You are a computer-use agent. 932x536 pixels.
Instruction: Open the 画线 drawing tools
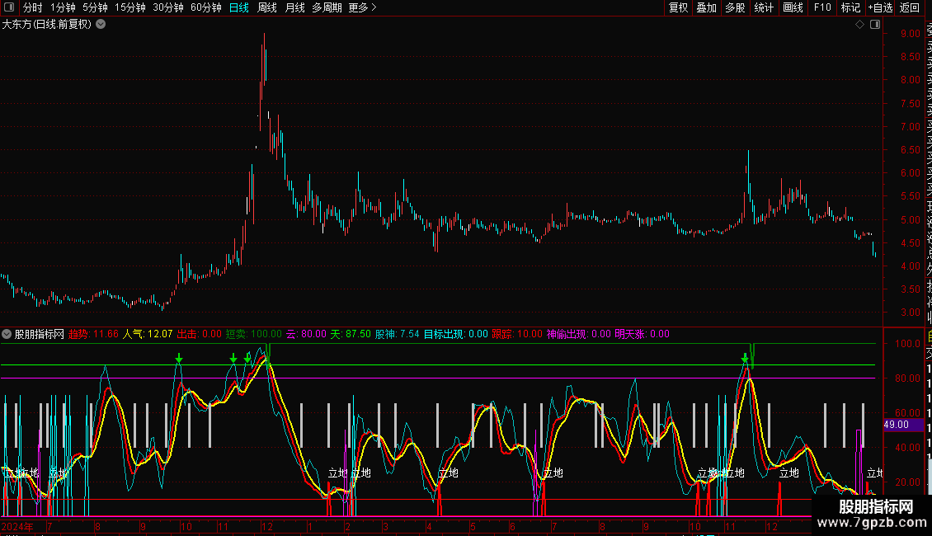[x=793, y=7]
